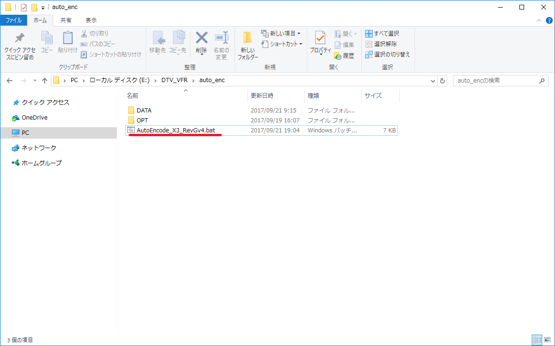555x346 pixels.
Task: Select the Cut (切り取り) scissors command
Action: click(x=94, y=33)
